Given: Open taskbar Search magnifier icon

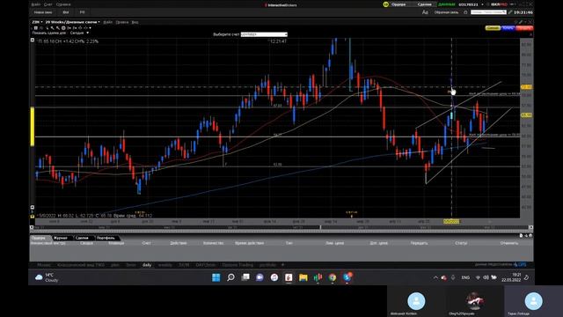Looking at the screenshot, I should click(230, 277).
